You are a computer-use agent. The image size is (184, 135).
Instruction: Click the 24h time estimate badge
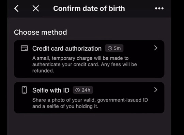[83, 90]
